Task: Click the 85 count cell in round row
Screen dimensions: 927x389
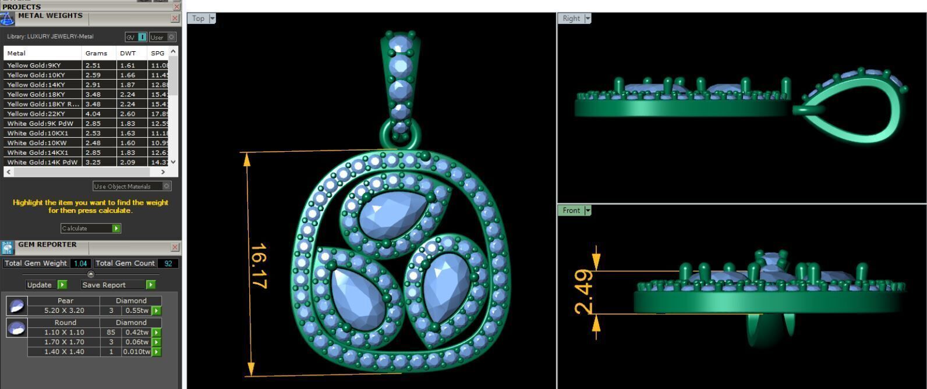Action: point(111,333)
